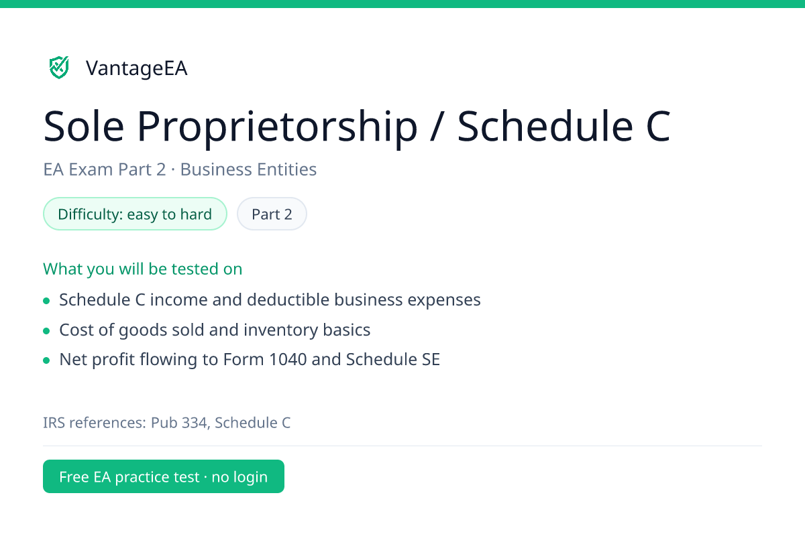
Task: Select the Cost of goods sold bullet item
Action: pos(215,330)
